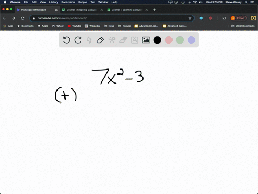258x194 pixels.
Task: Switch to Desmos Scientific Calculator tab
Action: pos(127,10)
